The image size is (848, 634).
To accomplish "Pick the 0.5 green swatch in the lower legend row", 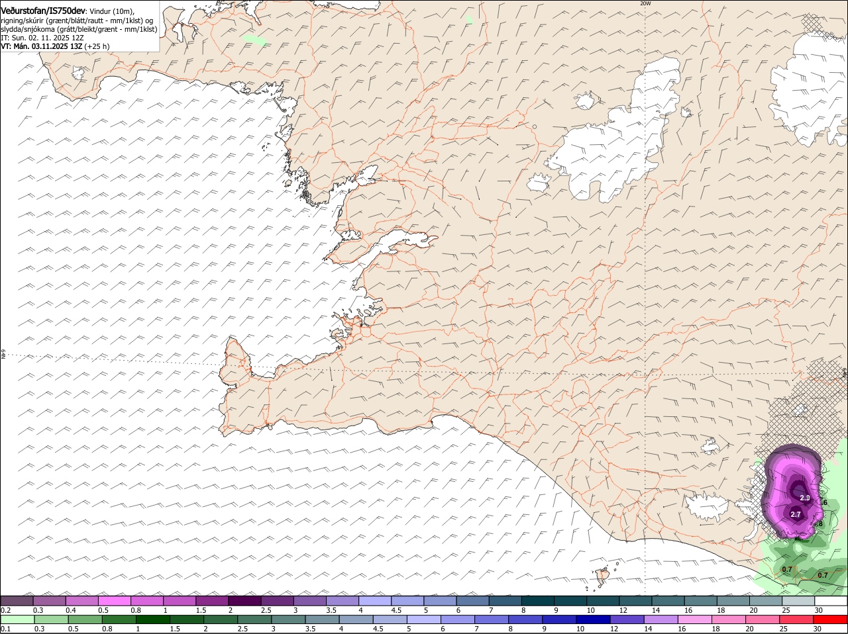I will [x=85, y=619].
